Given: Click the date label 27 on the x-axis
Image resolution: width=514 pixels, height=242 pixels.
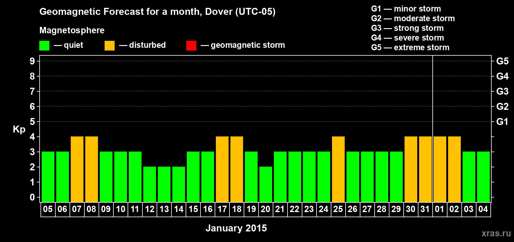Looking at the screenshot, I should click(x=367, y=209).
